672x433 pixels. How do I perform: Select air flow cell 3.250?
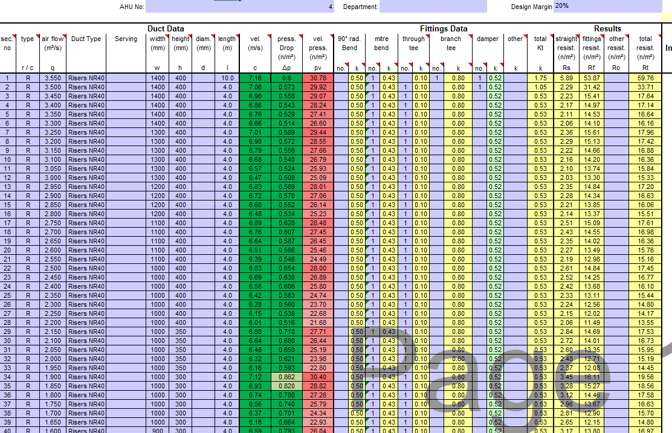click(53, 132)
